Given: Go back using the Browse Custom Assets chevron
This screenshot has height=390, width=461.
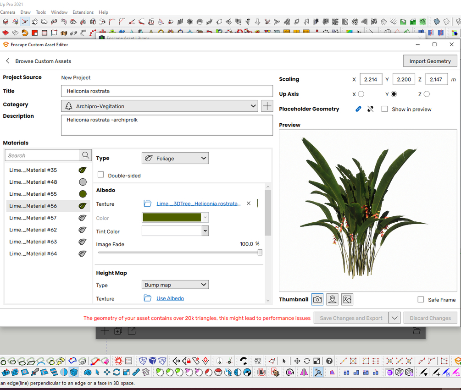Looking at the screenshot, I should [x=8, y=61].
